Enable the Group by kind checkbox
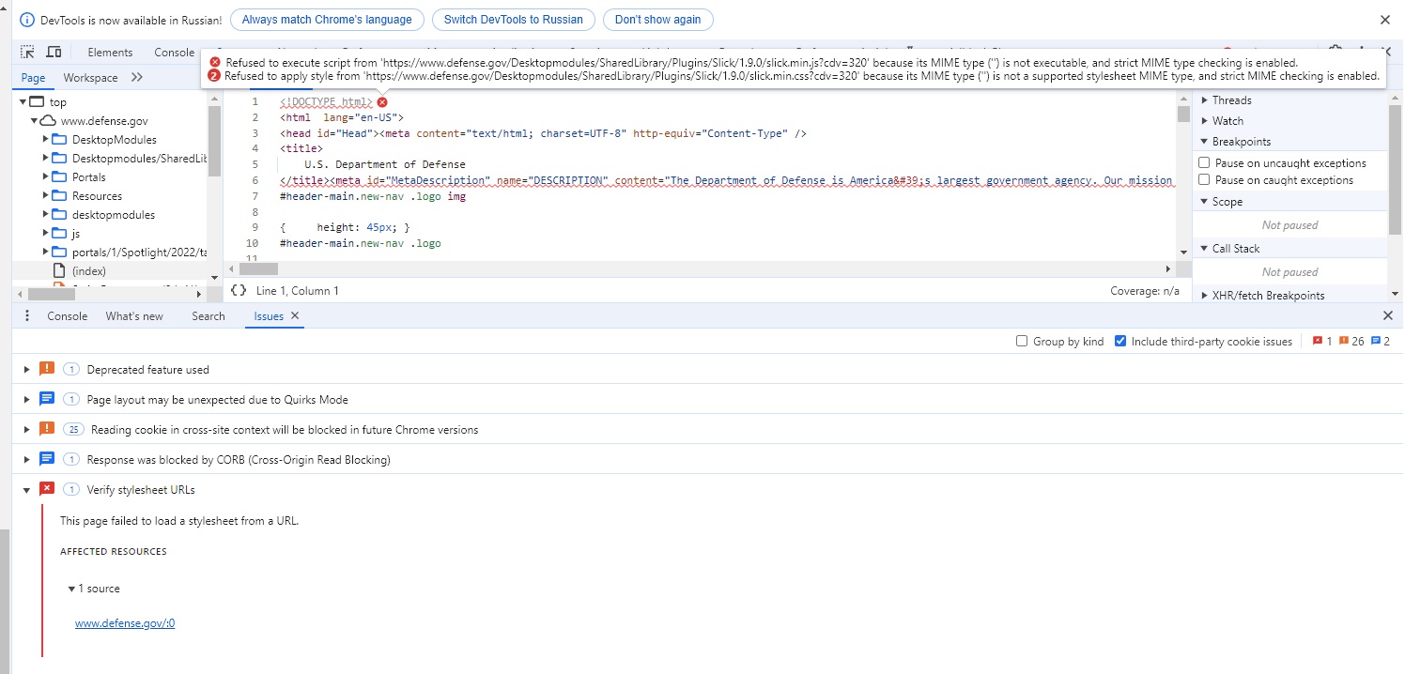The image size is (1405, 674). tap(1022, 342)
